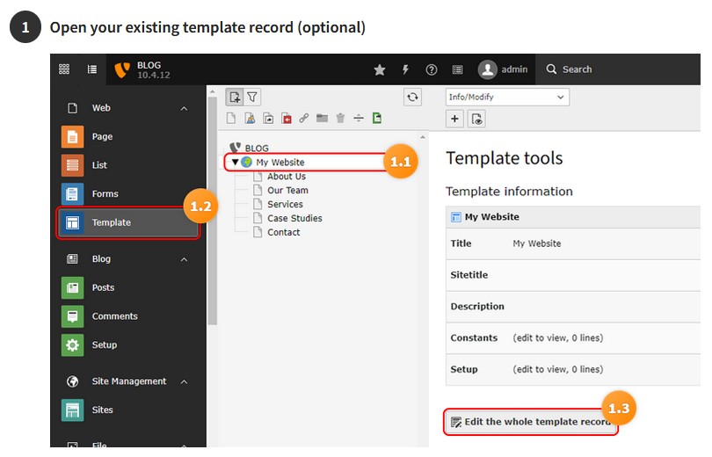Click the TYPO3 logo in top bar
Image resolution: width=712 pixels, height=457 pixels.
click(x=121, y=69)
